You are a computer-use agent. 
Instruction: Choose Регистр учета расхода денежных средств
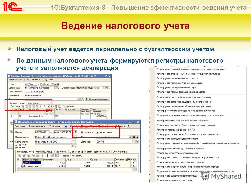tap(177, 78)
